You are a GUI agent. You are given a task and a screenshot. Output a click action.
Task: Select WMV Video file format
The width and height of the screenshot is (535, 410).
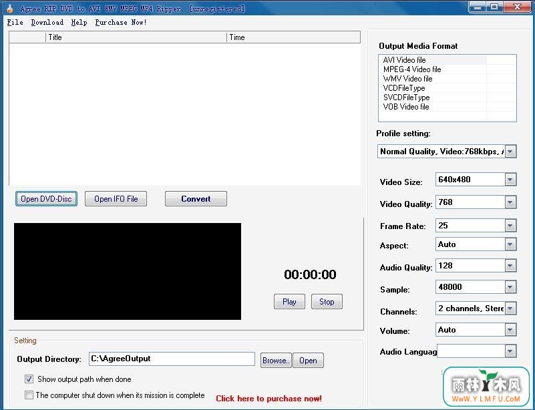(x=407, y=78)
